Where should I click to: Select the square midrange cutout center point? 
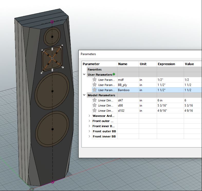(x=52, y=58)
